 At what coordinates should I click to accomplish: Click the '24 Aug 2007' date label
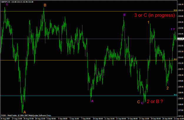coord(5,119)
